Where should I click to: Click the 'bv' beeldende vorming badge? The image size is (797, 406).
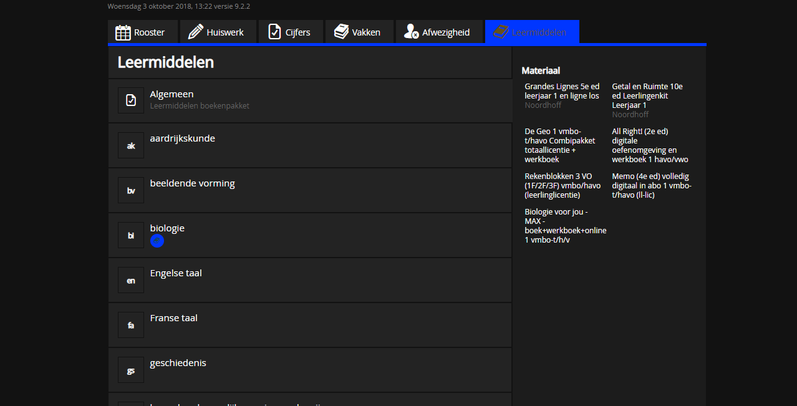point(131,190)
